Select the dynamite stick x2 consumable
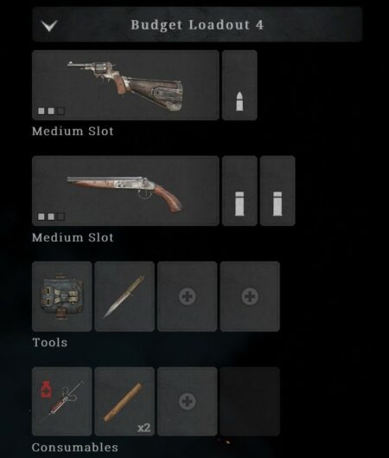389x458 pixels. [x=124, y=402]
